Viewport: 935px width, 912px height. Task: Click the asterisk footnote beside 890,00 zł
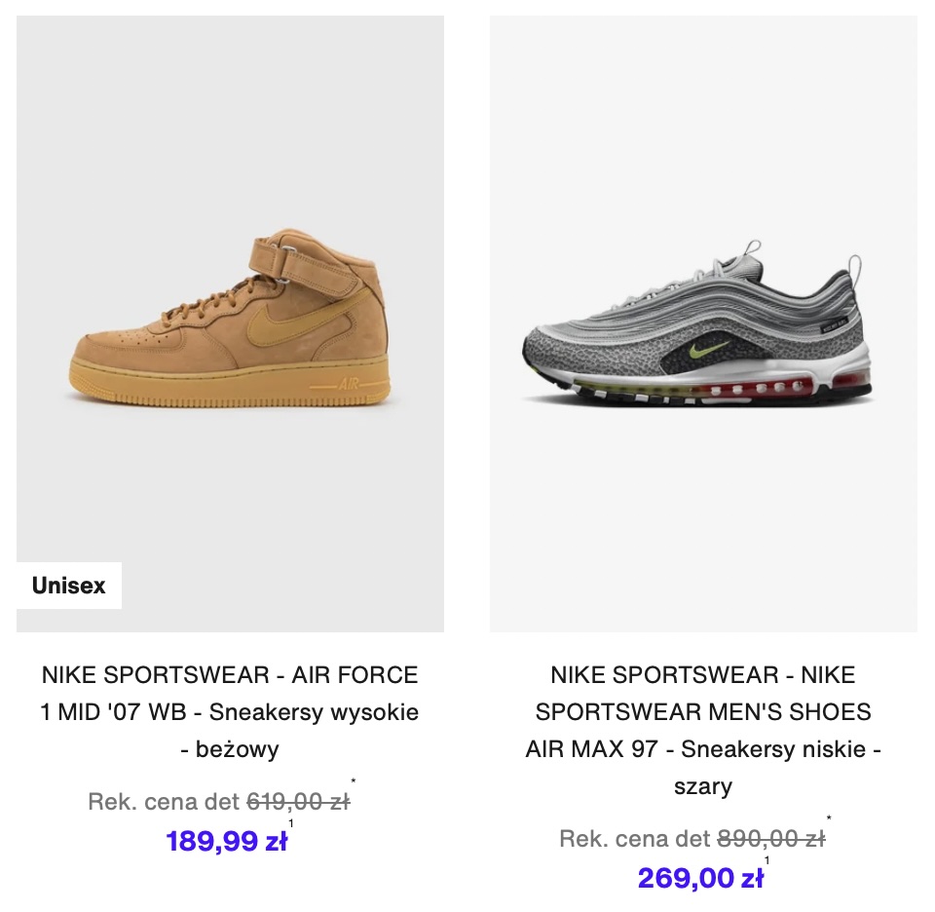(x=829, y=818)
